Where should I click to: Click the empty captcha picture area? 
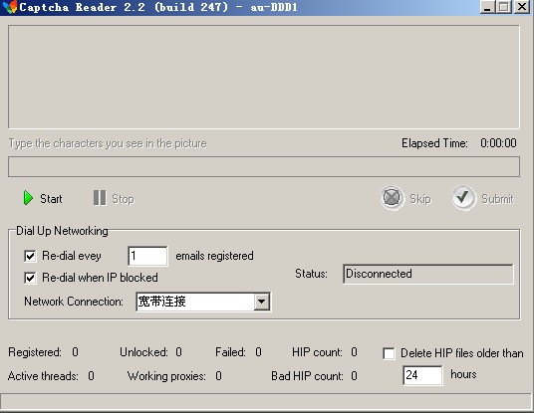(264, 77)
